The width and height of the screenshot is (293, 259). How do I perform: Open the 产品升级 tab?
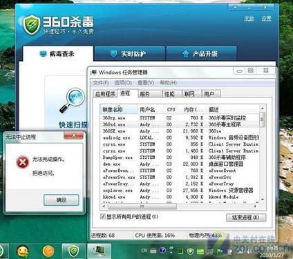[201, 54]
